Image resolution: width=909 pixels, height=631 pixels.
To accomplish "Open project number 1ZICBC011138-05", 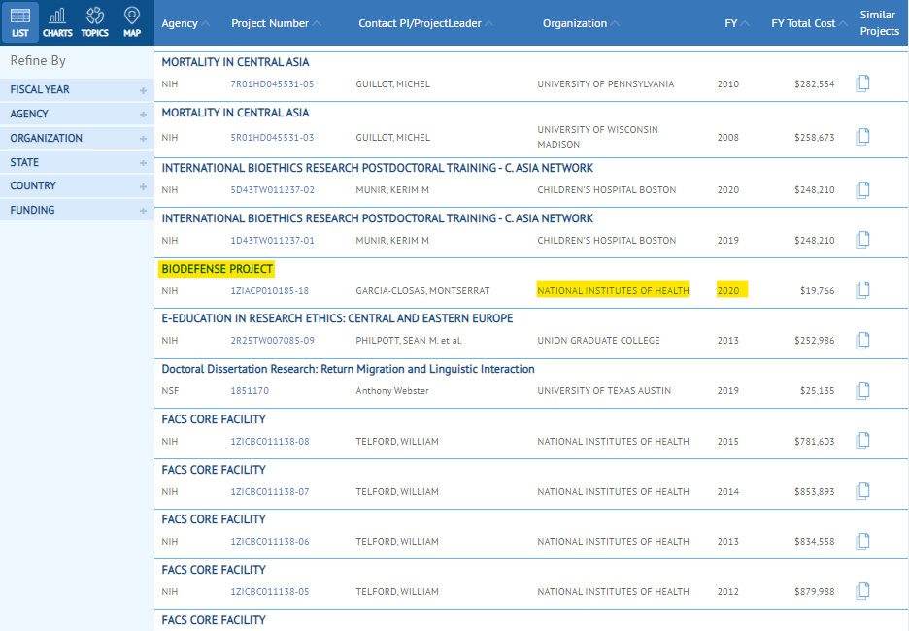I will [270, 592].
